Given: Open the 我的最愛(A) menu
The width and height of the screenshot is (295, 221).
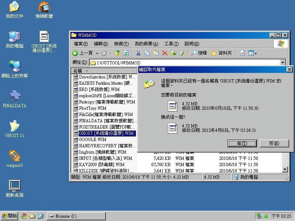Looking at the screenshot, I should [x=146, y=44].
